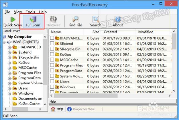Click the Windows folder icon in tree
Image resolution: width=179 pixels, height=120 pixels.
tap(15, 93)
